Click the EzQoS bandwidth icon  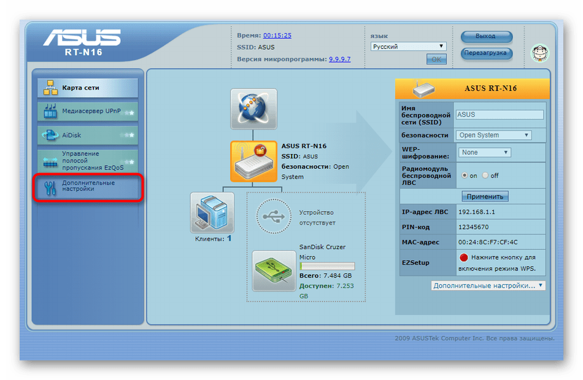pos(50,161)
